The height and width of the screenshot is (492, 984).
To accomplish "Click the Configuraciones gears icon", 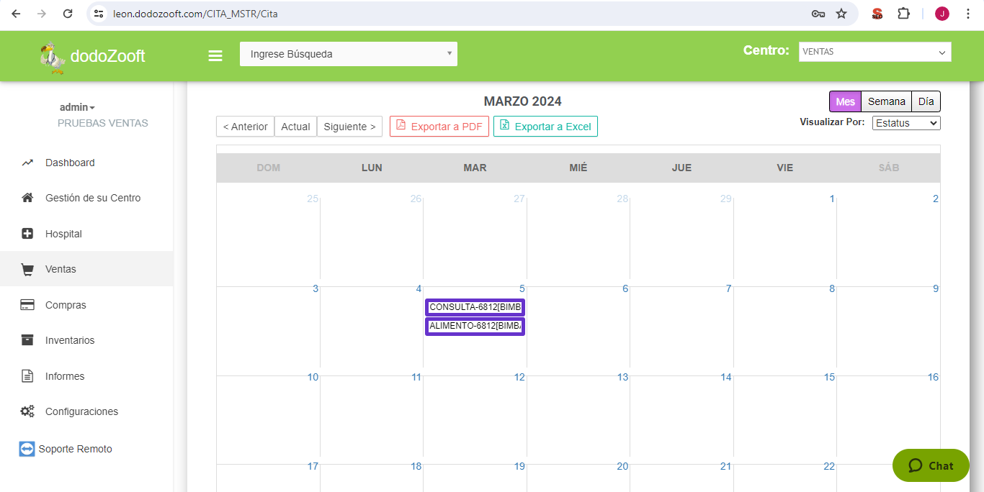I will [x=27, y=411].
